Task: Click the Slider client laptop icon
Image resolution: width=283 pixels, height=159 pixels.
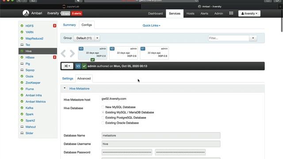Action: (22, 133)
